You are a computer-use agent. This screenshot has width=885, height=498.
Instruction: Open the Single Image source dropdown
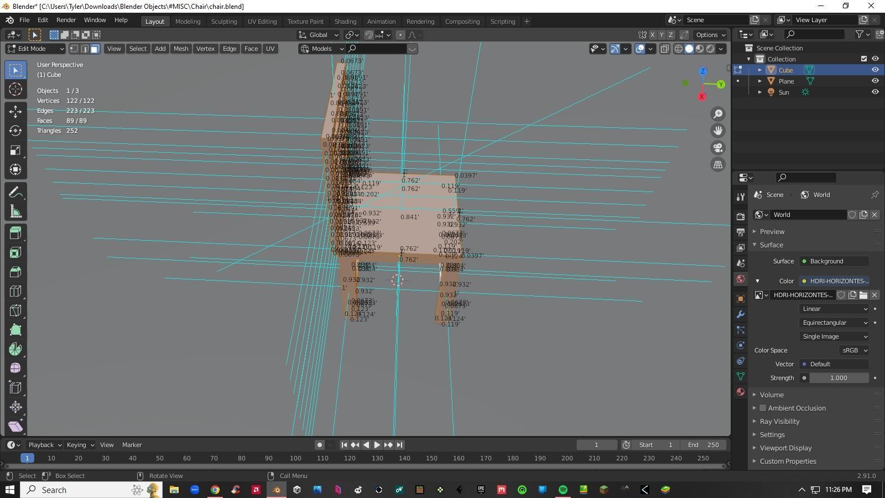click(834, 337)
